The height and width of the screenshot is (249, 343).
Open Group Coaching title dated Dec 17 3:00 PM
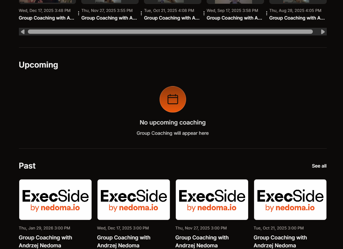(x=124, y=241)
